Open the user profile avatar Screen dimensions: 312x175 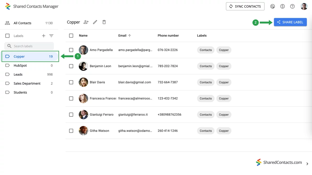[x=304, y=6]
